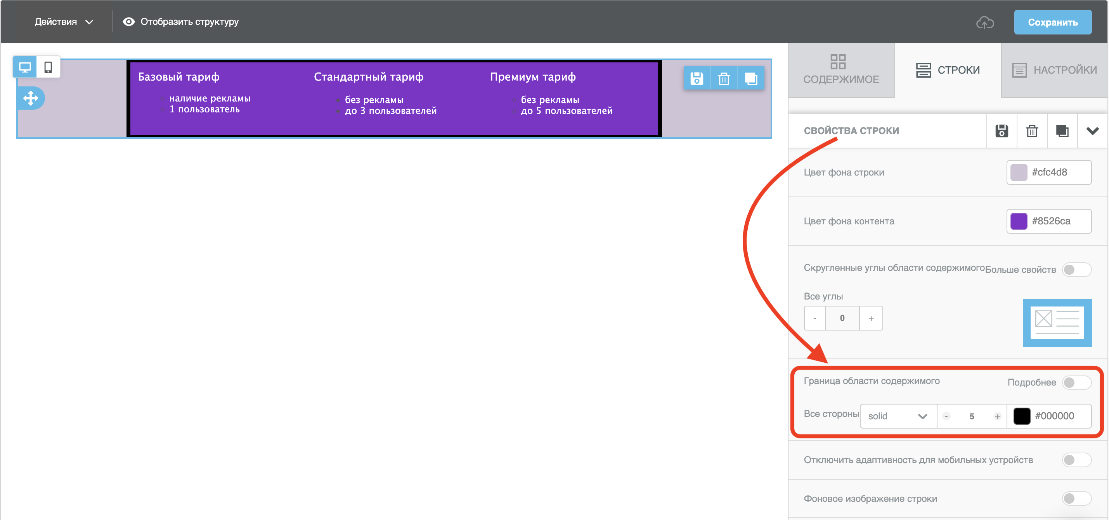The width and height of the screenshot is (1109, 520).
Task: Open the СТРОКИ tab
Action: [x=948, y=70]
